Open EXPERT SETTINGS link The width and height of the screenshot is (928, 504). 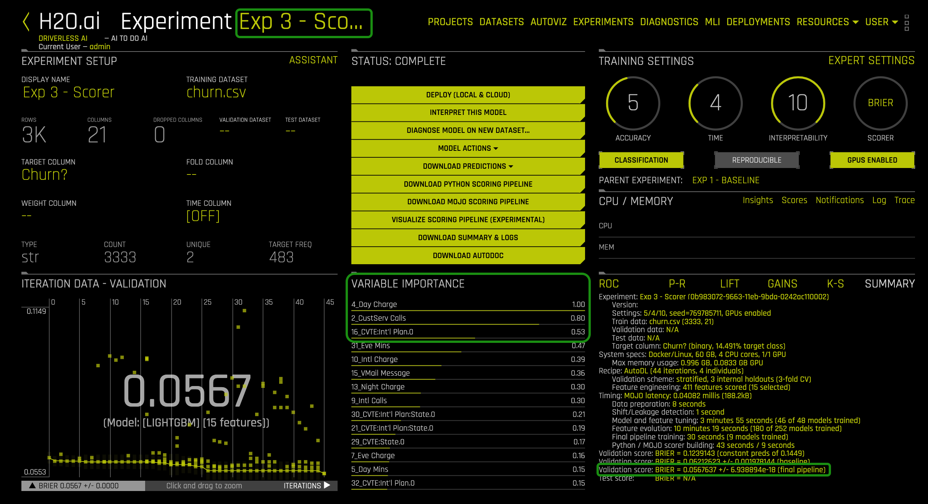tap(871, 60)
